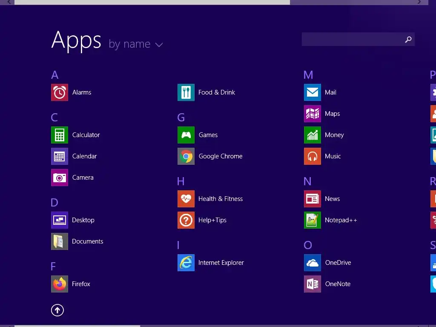The image size is (436, 327).
Task: Open the Money chart icon
Action: pyautogui.click(x=313, y=135)
